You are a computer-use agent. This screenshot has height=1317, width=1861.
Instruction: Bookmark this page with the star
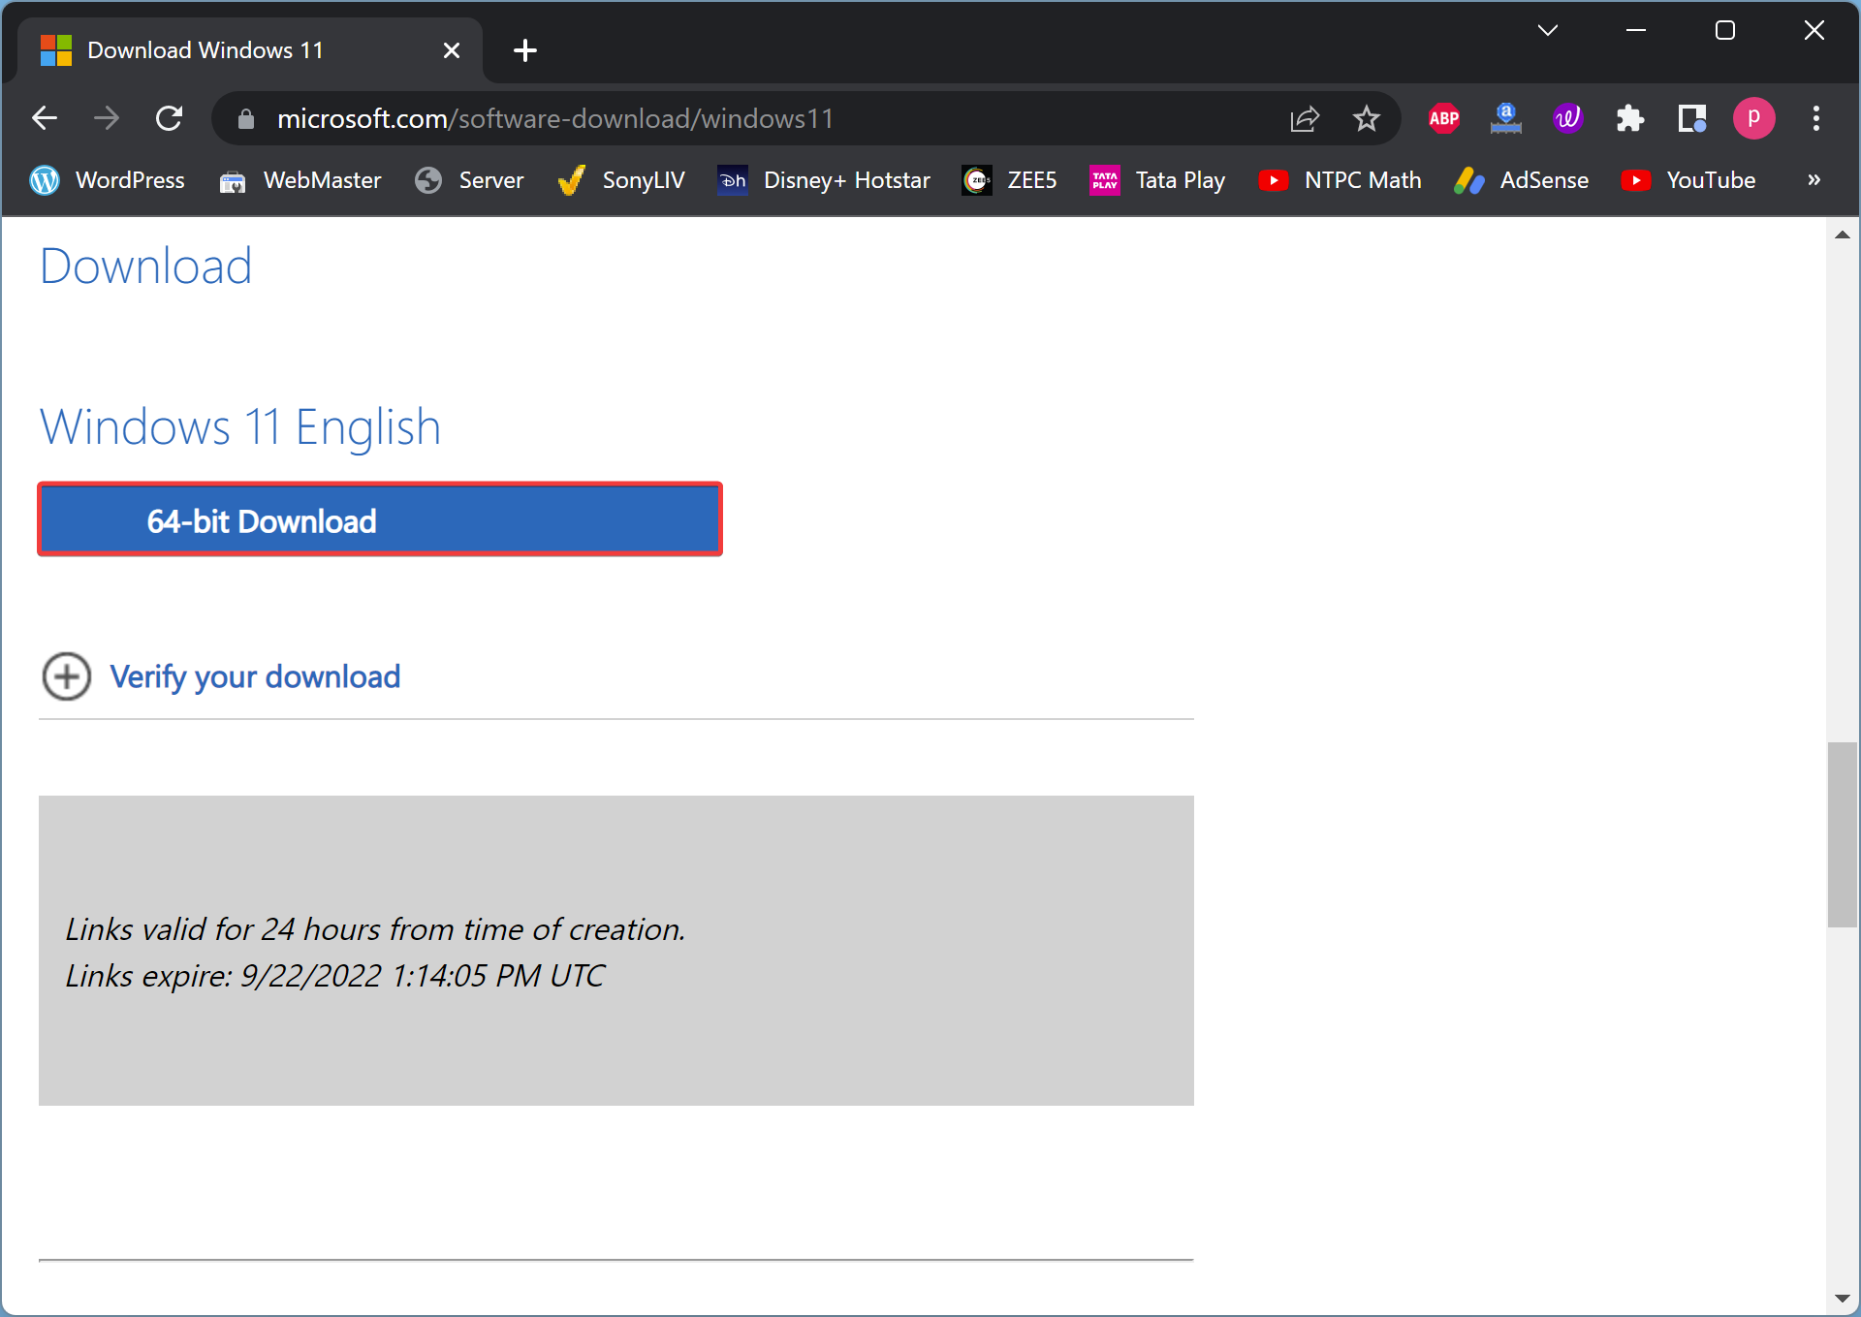click(1367, 118)
